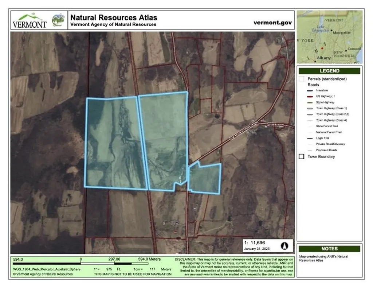Click the vermont.gov link in header

[272, 23]
